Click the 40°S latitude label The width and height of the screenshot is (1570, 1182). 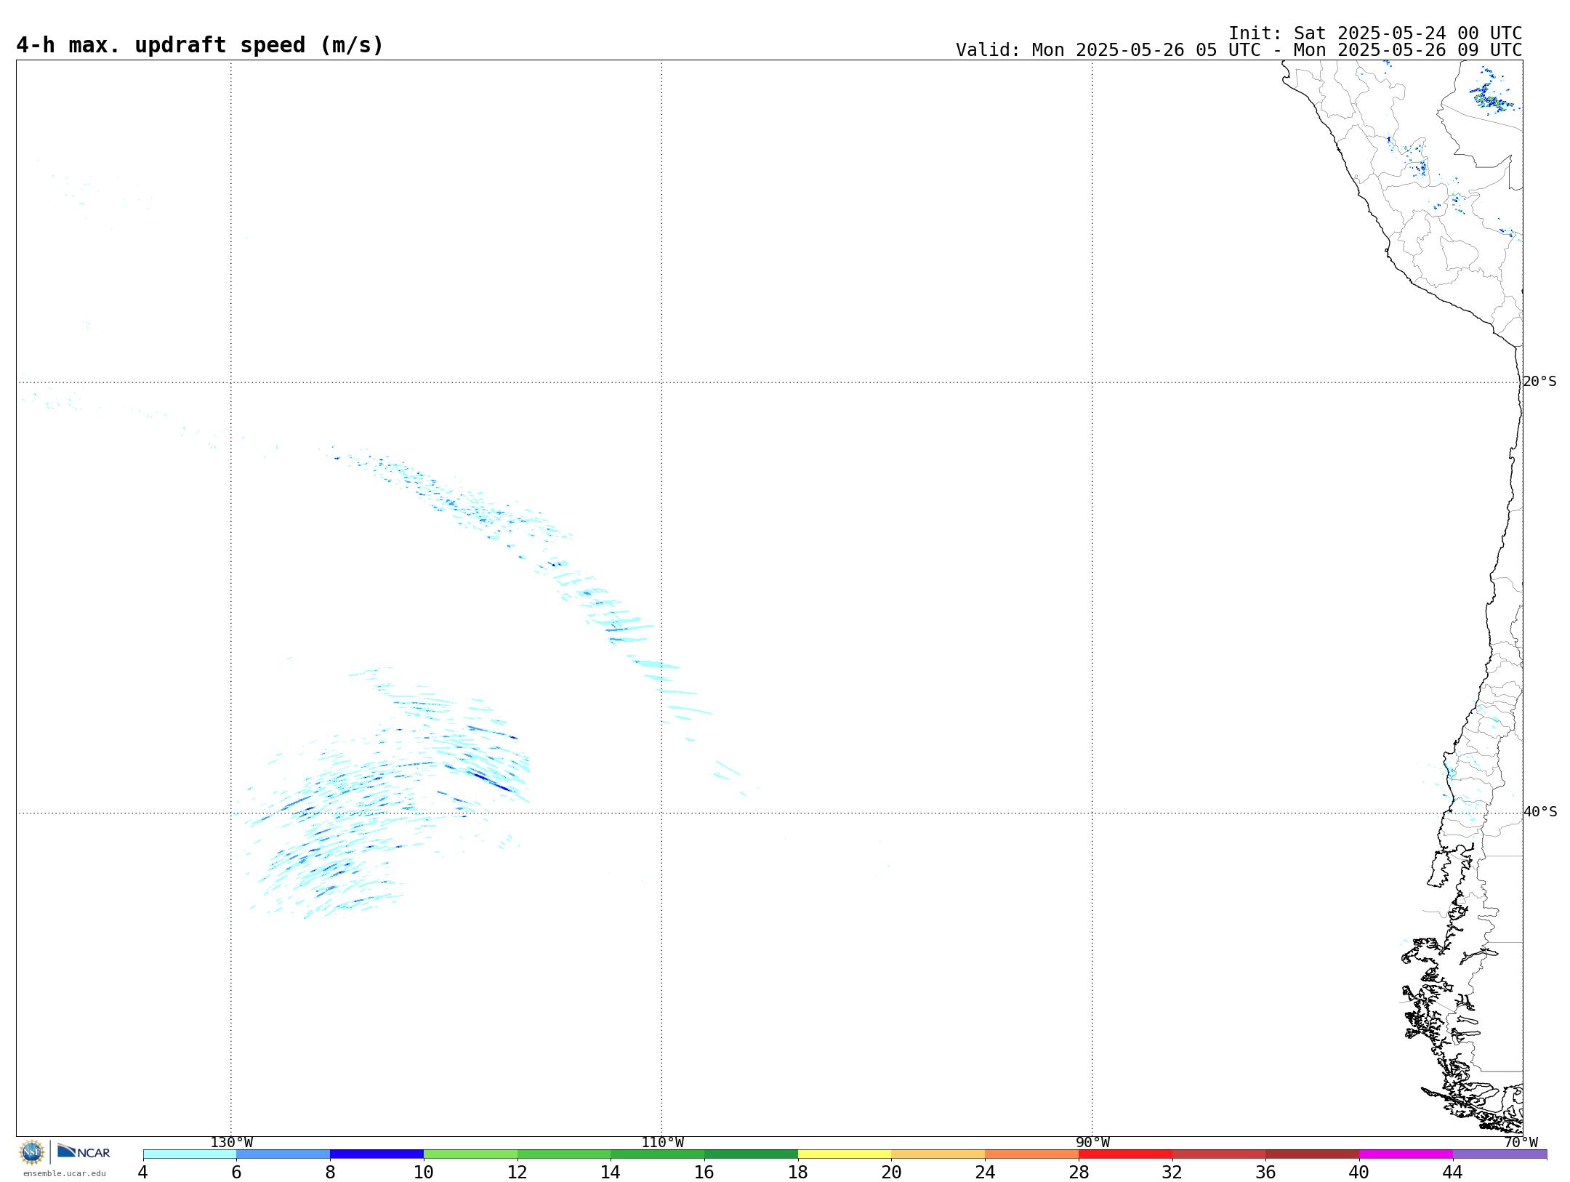pos(1539,812)
